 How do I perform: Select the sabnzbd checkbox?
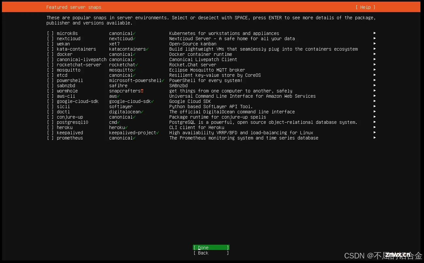click(50, 86)
